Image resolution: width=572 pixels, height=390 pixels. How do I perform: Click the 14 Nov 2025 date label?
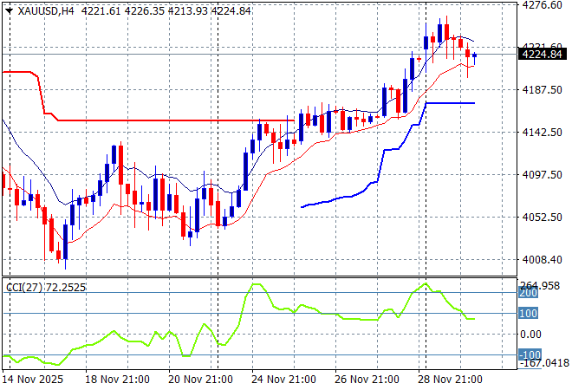[x=32, y=380]
